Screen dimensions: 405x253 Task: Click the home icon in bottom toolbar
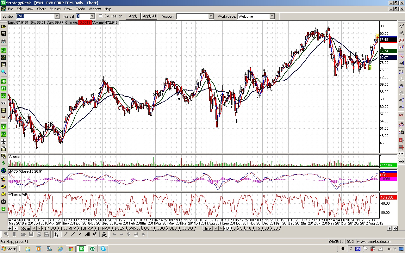click(136, 234)
